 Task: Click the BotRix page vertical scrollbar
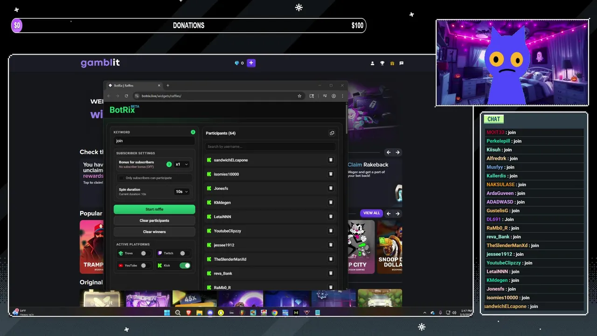click(347, 119)
